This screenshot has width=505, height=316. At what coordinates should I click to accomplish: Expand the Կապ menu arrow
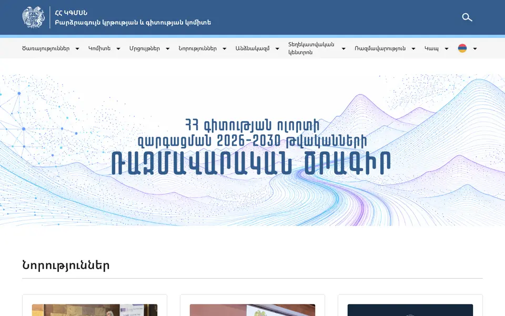447,48
